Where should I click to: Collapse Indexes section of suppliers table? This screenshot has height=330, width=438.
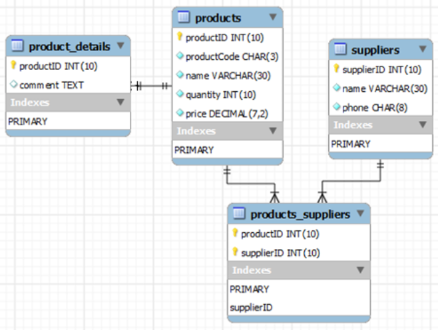(423, 124)
